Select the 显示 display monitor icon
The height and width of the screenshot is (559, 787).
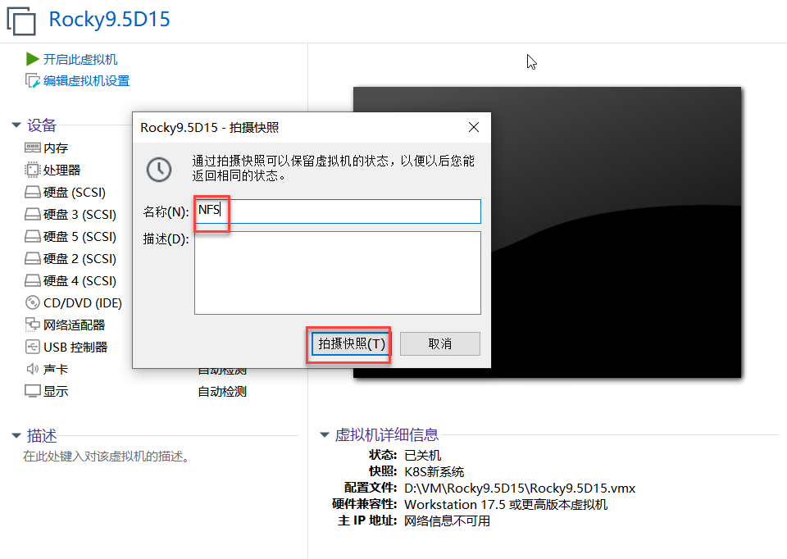(33, 392)
